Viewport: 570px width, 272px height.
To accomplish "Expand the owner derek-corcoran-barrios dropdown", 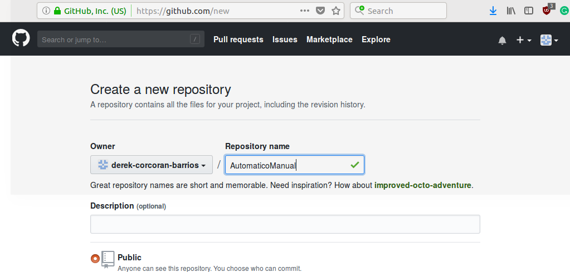I will [152, 165].
